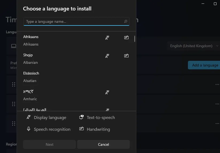Image resolution: width=220 pixels, height=153 pixels.
Task: Click Albanian handwriting icon
Action: [126, 56]
